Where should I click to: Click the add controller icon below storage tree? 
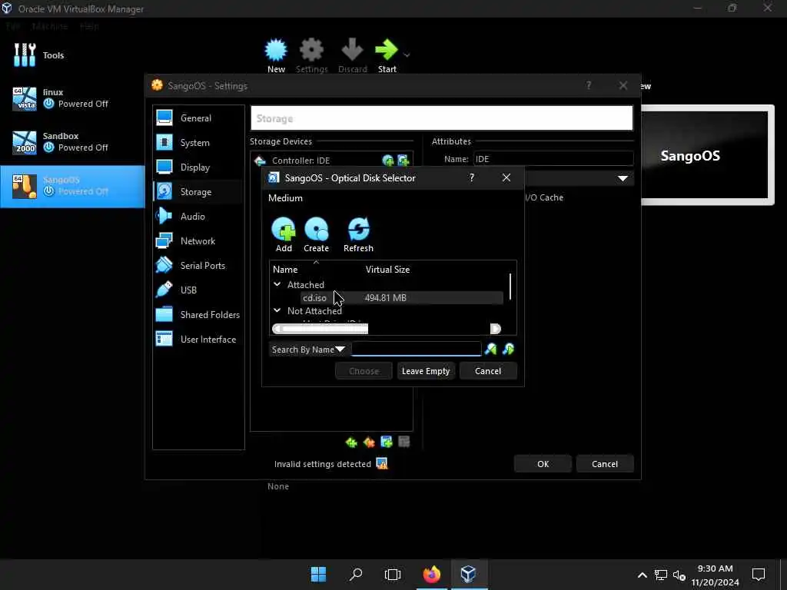point(351,442)
